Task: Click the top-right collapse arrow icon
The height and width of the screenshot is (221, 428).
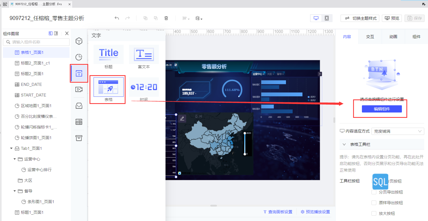Action: coord(424,4)
